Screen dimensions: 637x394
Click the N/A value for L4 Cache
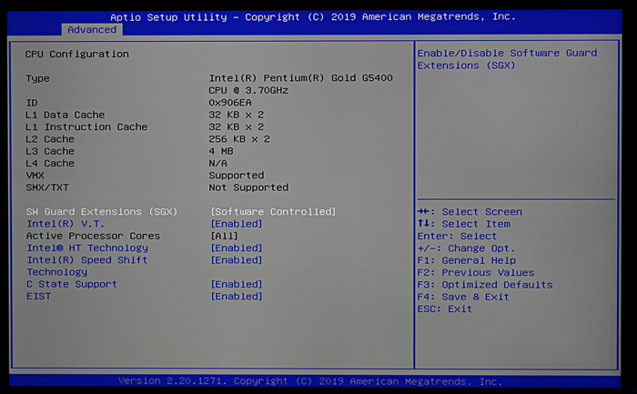tap(217, 163)
